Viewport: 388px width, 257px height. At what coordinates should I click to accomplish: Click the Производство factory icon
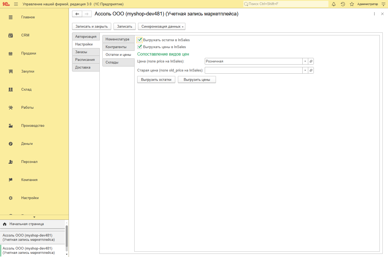(11, 126)
